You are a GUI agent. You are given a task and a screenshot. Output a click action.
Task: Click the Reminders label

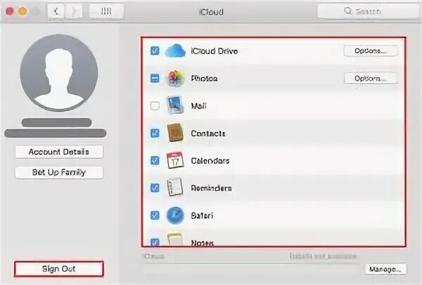211,188
